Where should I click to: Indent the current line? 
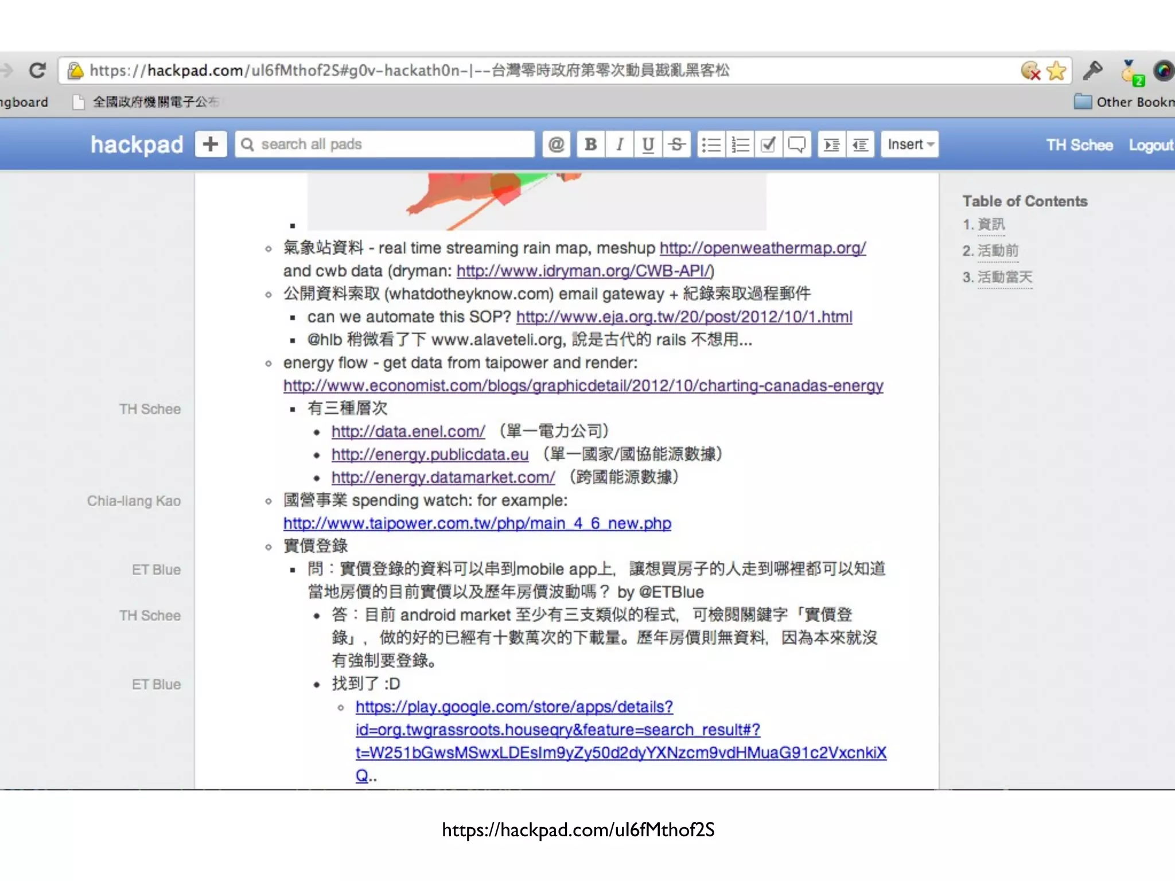click(x=831, y=144)
